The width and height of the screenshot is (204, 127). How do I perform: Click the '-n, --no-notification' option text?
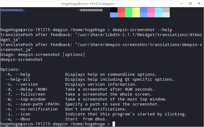click(x=32, y=109)
